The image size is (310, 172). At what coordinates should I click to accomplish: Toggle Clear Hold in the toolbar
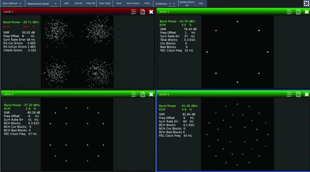[105, 3]
